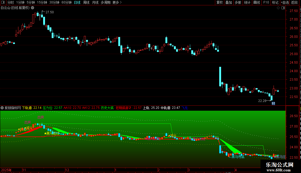Click the 22.28 low price label
The height and width of the screenshot is (173, 301).
pos(262,101)
